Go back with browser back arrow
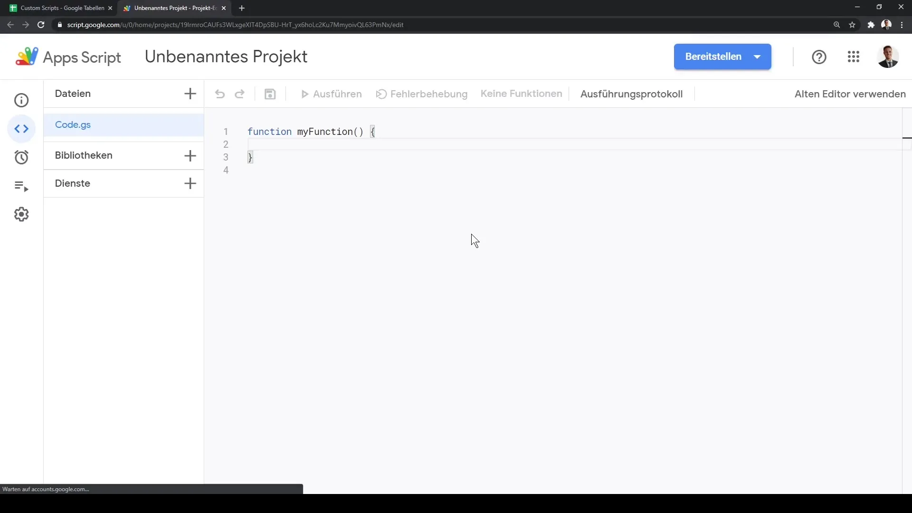Viewport: 912px width, 513px height. tap(10, 25)
